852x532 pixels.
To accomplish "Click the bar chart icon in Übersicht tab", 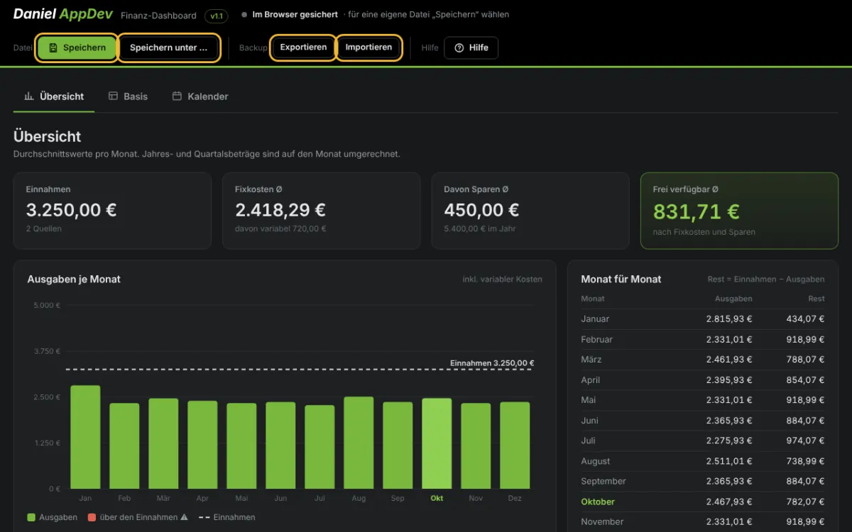I will pos(29,96).
